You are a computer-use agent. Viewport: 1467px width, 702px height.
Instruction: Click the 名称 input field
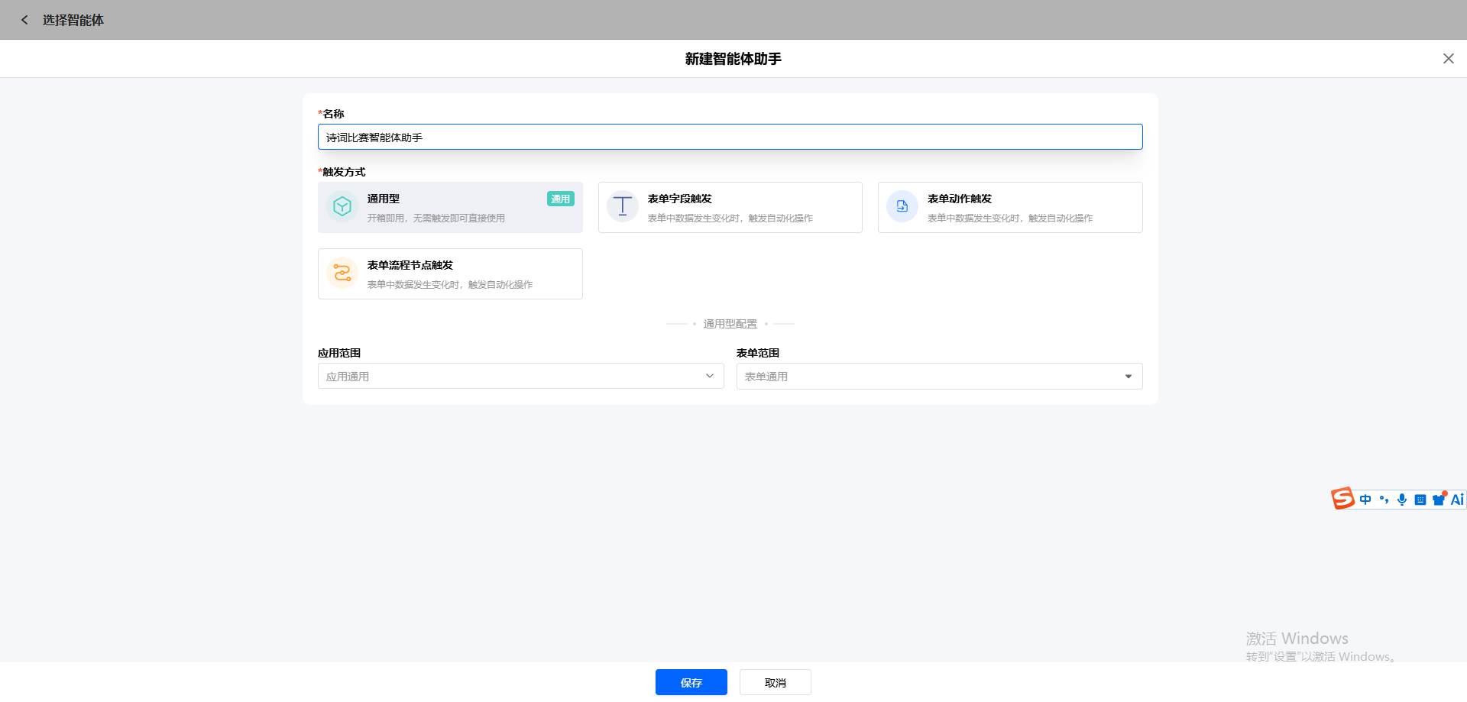[730, 137]
